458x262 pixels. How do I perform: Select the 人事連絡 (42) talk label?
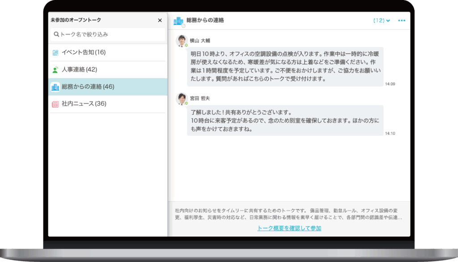79,70
